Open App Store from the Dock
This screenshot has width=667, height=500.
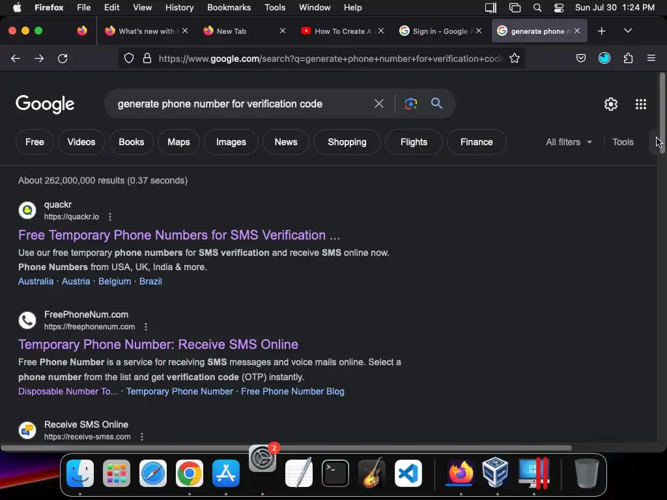point(226,473)
